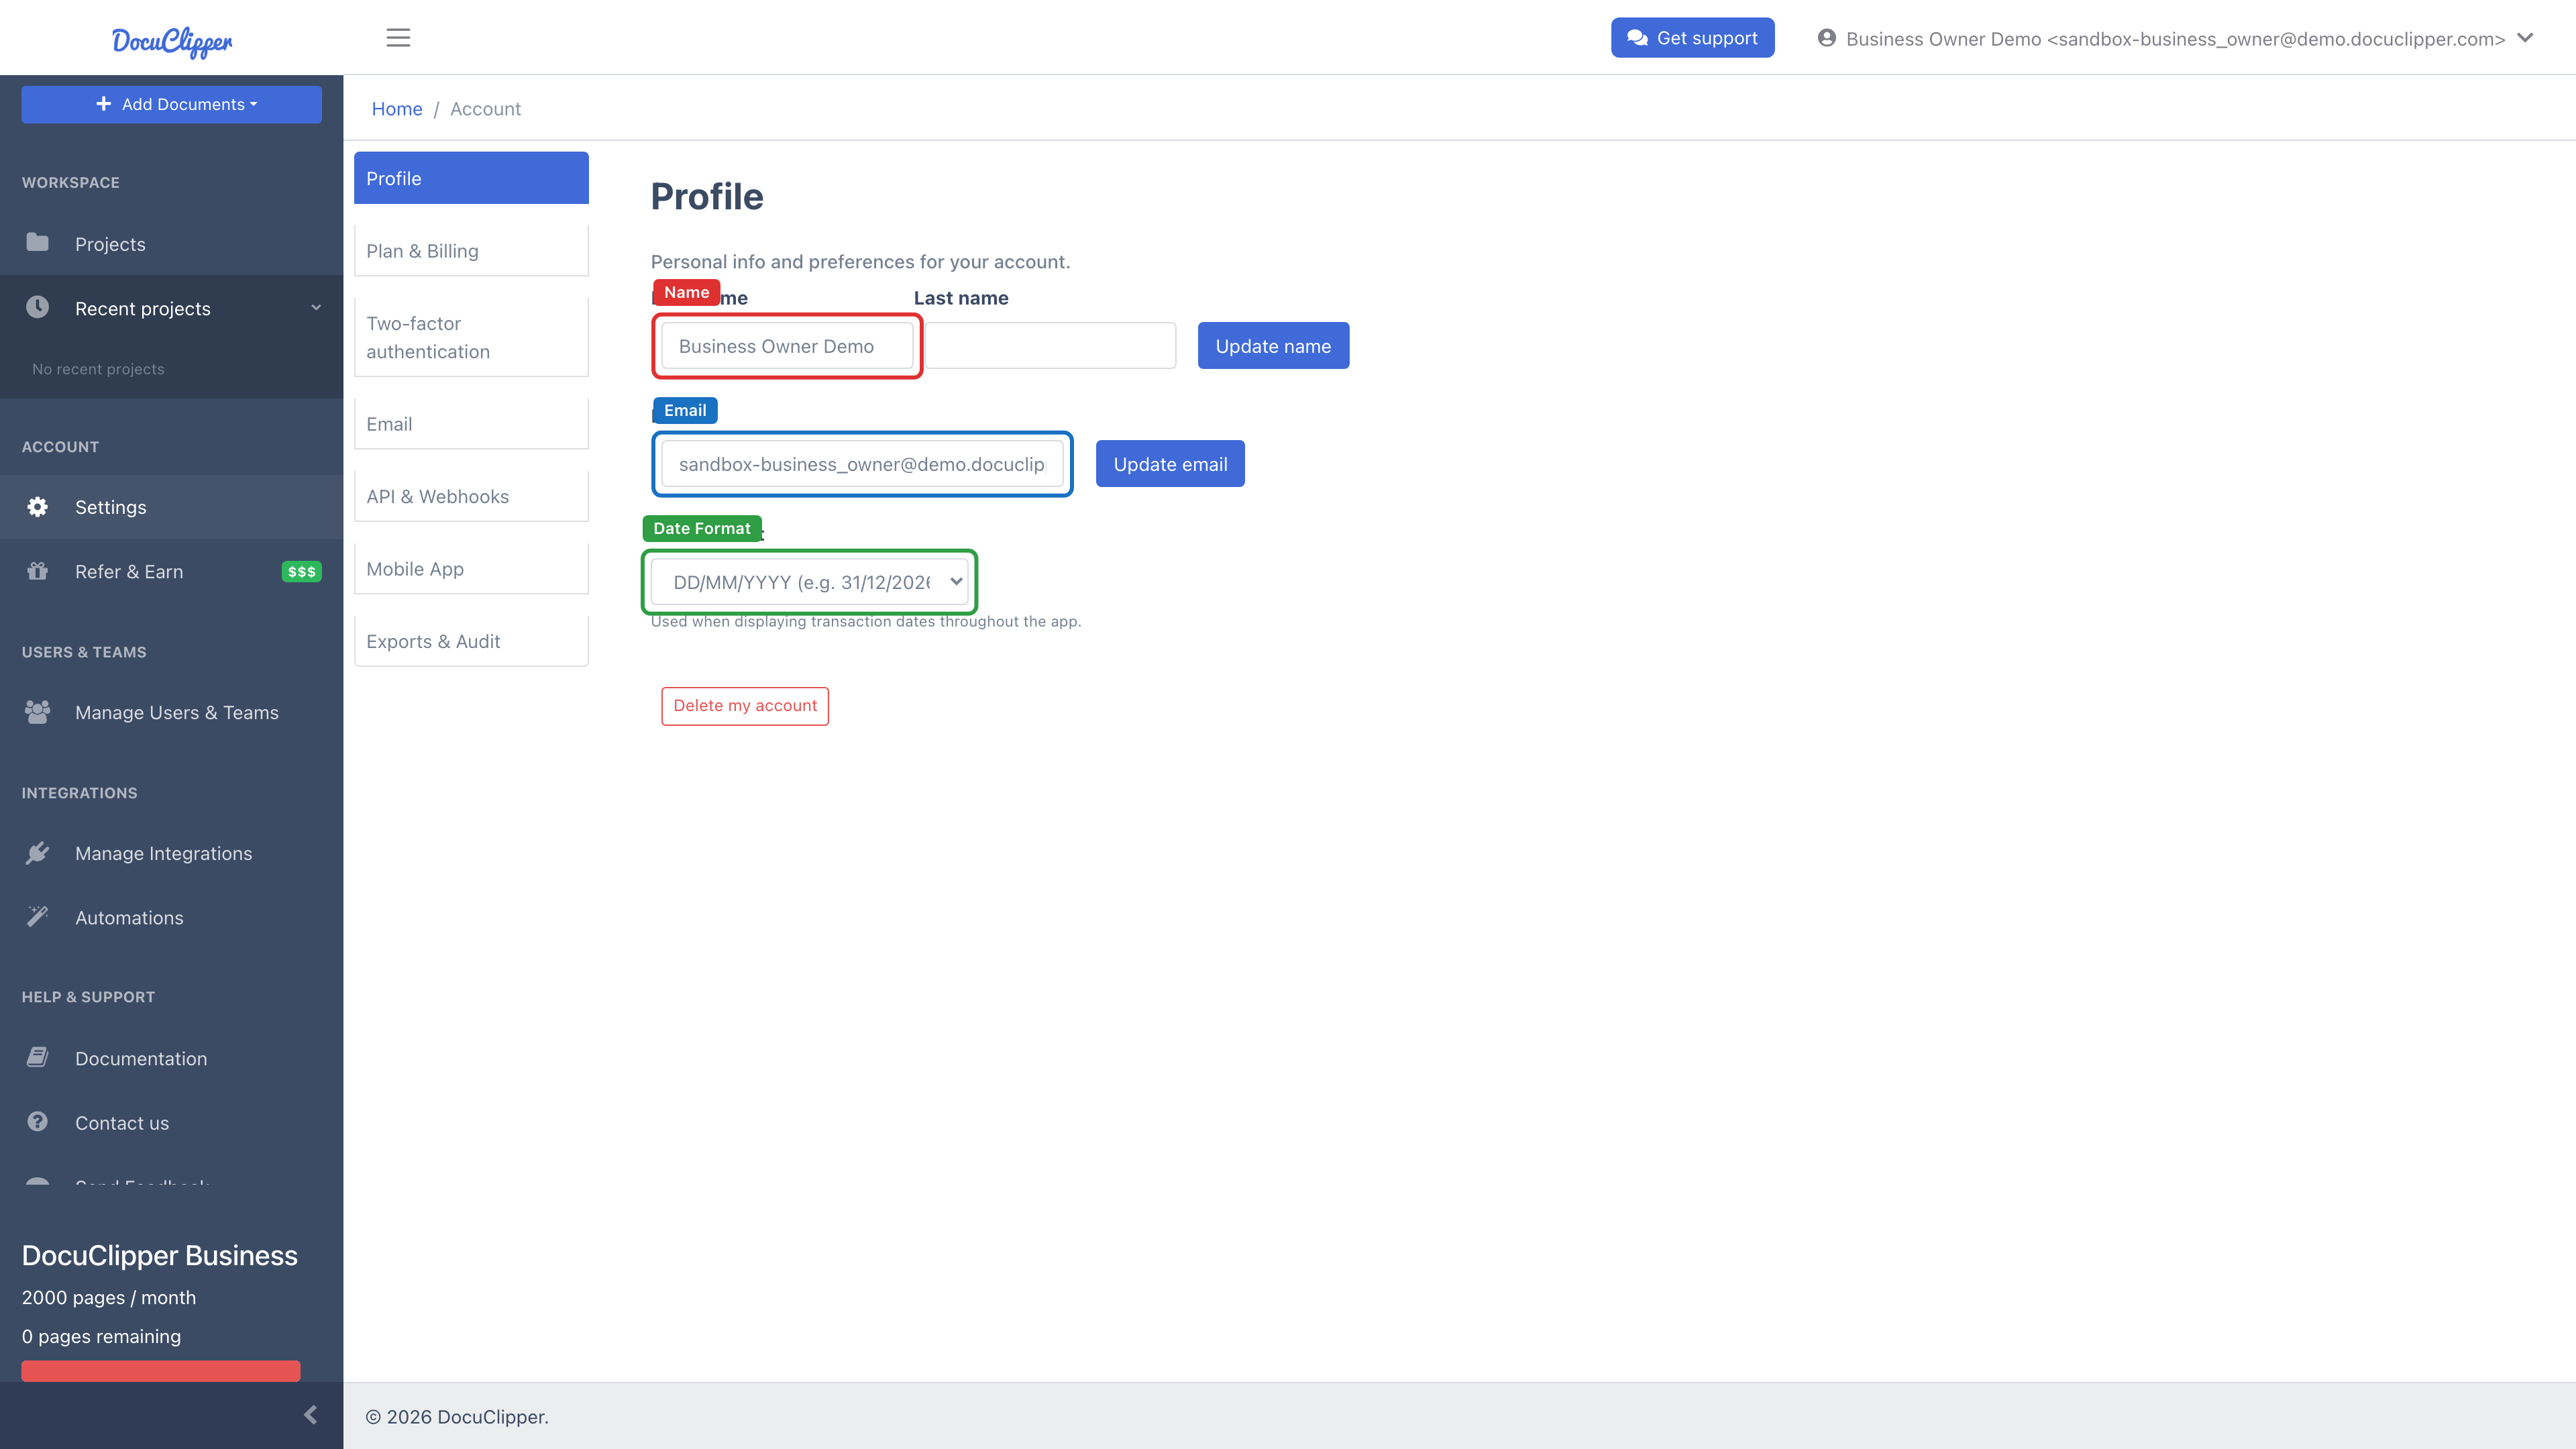2576x1449 pixels.
Task: Click the Refer & Earn gift icon
Action: (38, 571)
